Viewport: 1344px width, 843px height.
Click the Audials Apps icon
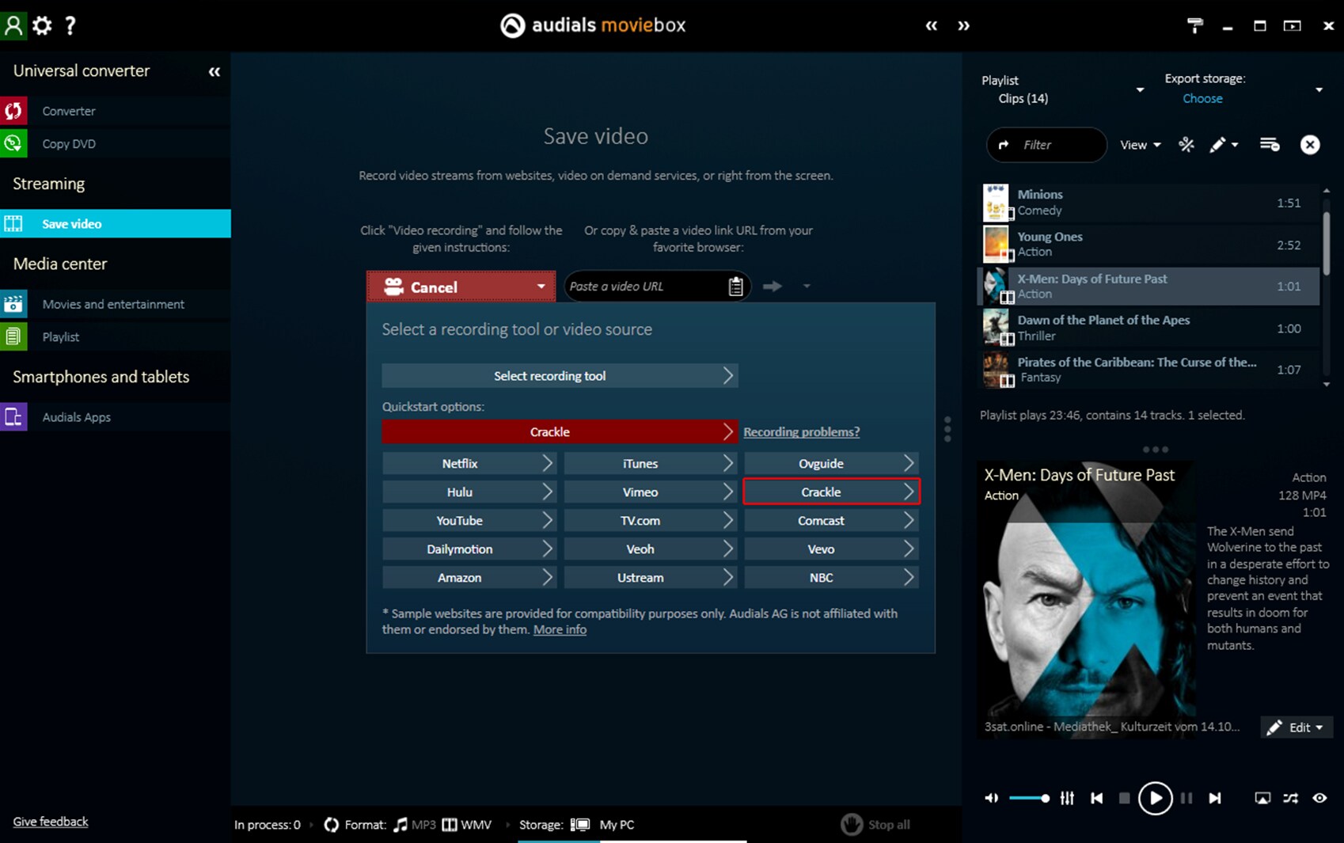pos(13,417)
